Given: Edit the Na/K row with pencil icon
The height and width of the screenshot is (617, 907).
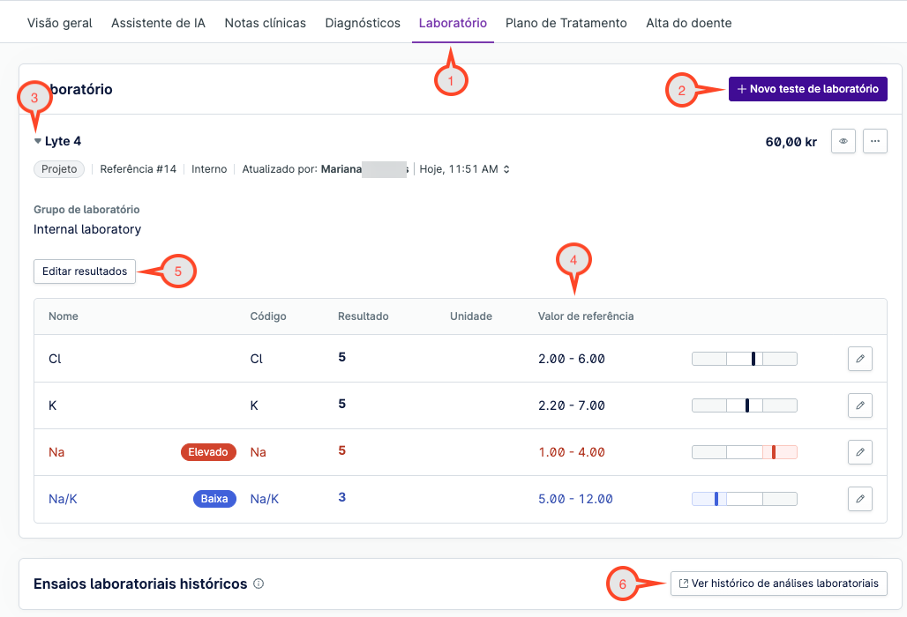Looking at the screenshot, I should pos(859,499).
